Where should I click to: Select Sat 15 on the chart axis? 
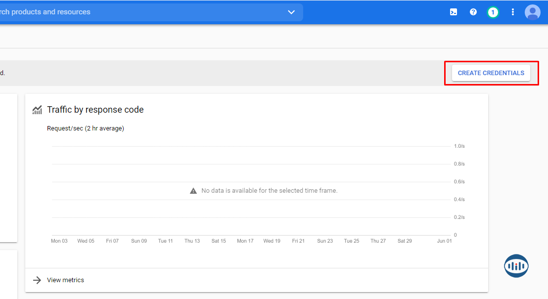click(219, 241)
